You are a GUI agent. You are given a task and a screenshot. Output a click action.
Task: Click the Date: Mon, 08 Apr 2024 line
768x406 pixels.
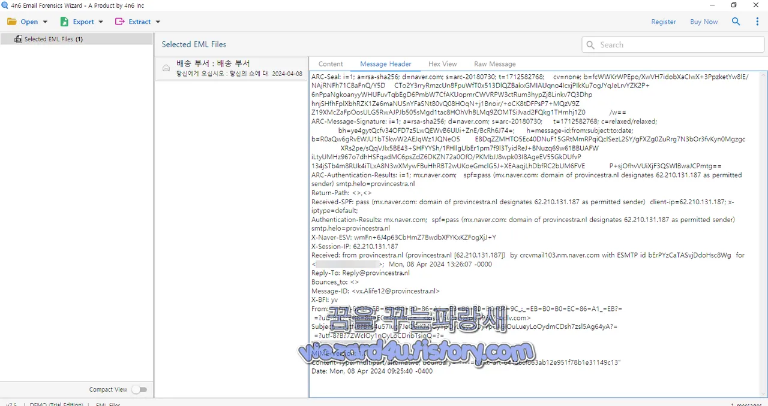(372, 371)
